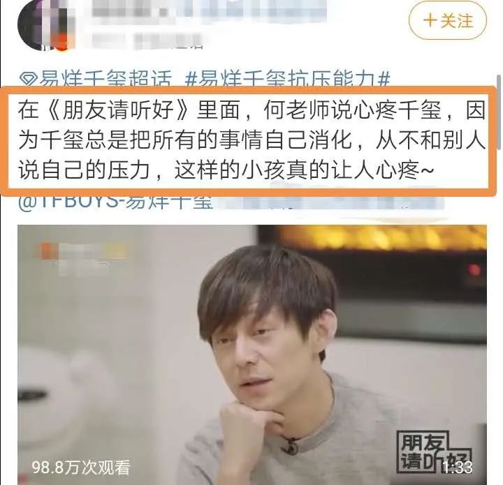Open the #易烊千玺抗压能力# hashtag
This screenshot has width=503, height=485.
pyautogui.click(x=287, y=78)
